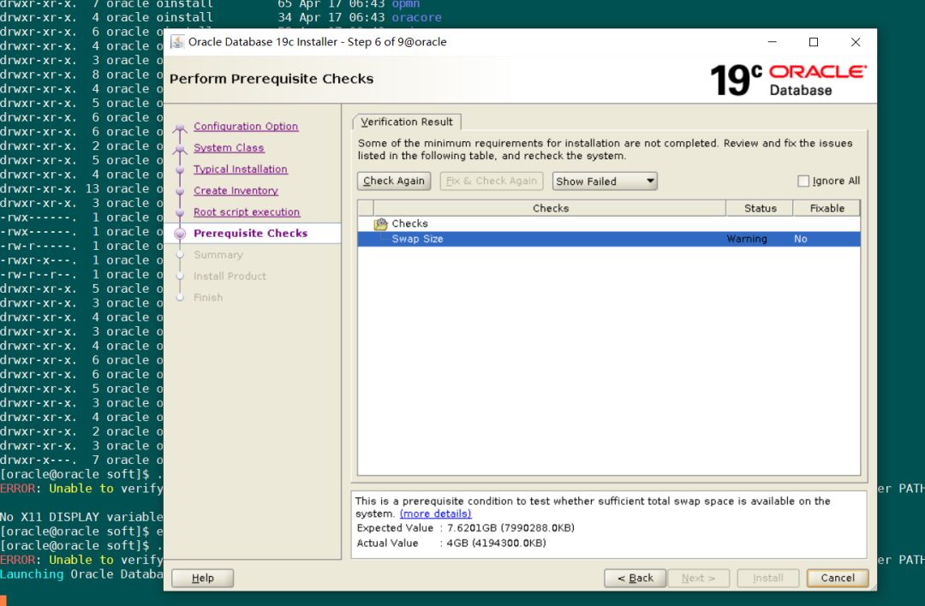This screenshot has width=925, height=606.
Task: Go to Configuration Option step
Action: tap(246, 126)
